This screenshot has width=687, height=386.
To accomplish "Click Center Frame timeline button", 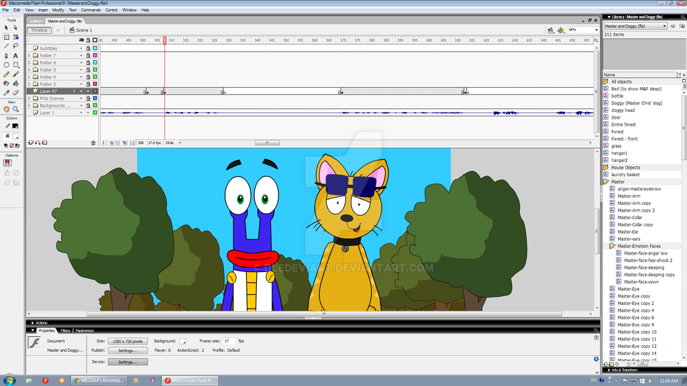I will pyautogui.click(x=104, y=143).
